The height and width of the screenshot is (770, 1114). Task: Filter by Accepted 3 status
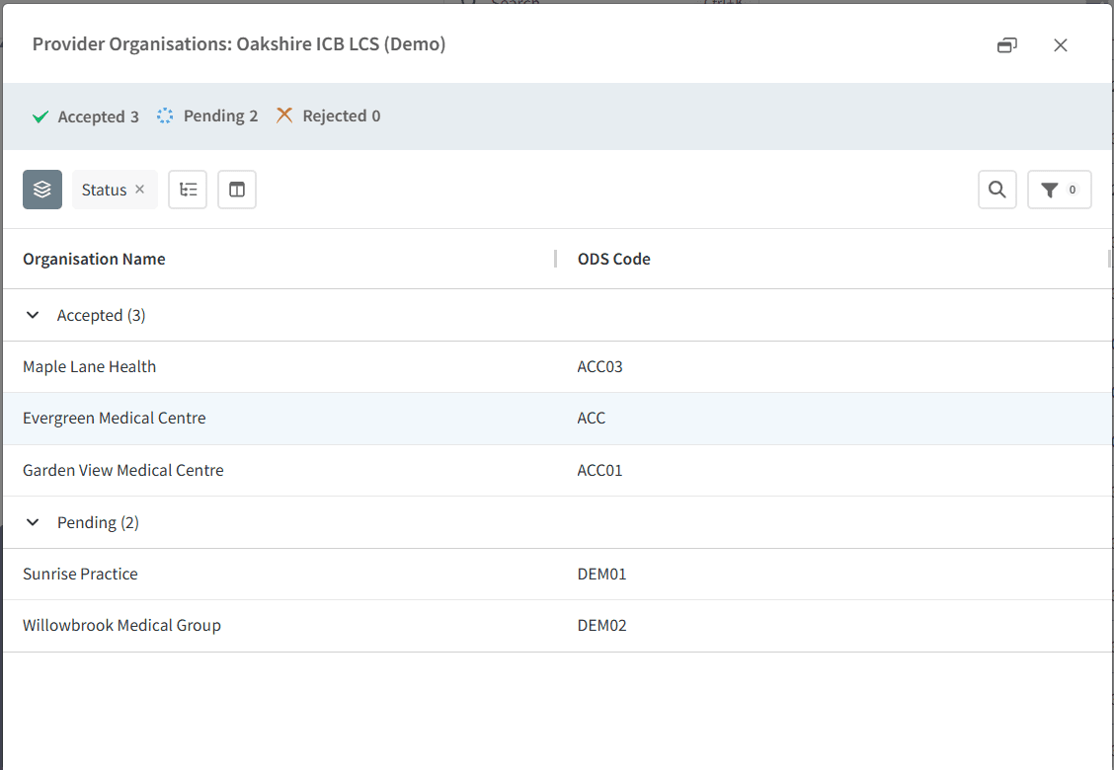point(85,116)
